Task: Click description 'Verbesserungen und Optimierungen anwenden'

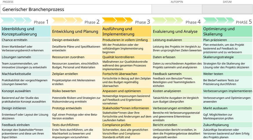Action: [x=227, y=100]
